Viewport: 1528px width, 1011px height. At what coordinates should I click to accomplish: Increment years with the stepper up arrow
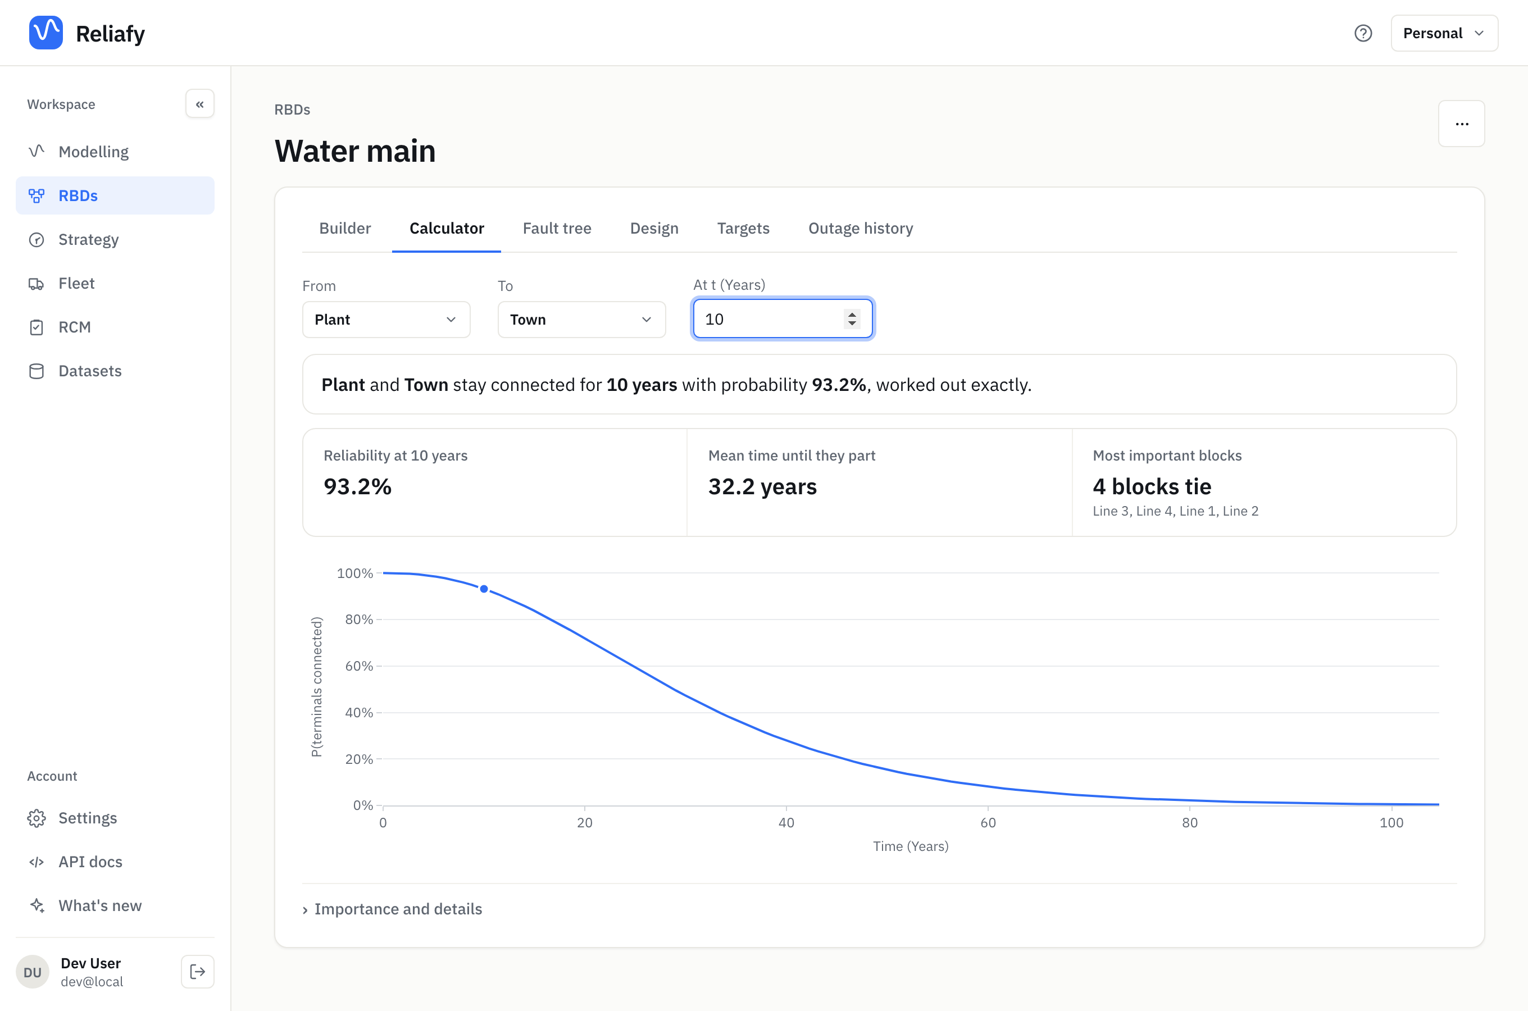(852, 314)
